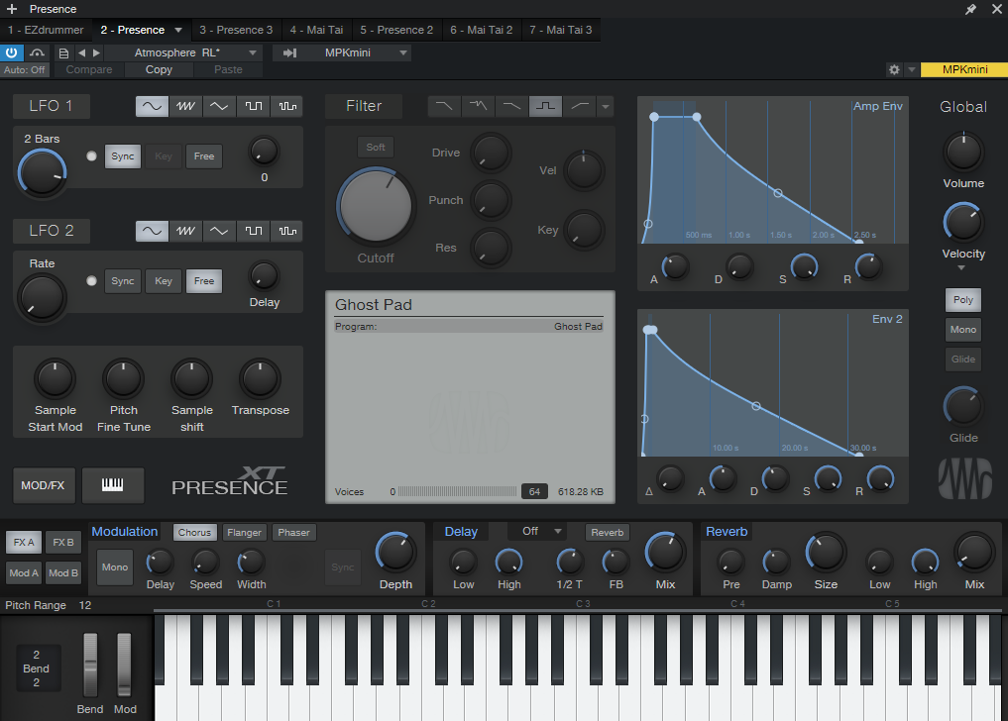Choose the band-pass filter shape icon
The image size is (1008, 721).
point(545,106)
